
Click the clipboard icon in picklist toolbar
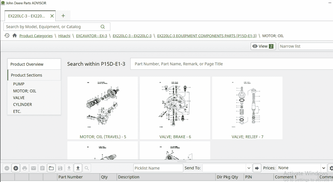pyautogui.click(x=42, y=168)
